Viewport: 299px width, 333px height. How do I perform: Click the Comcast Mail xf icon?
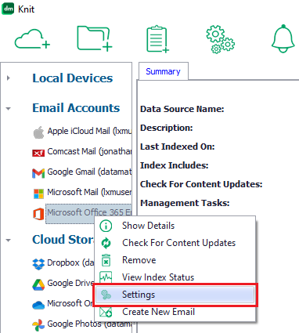tap(38, 153)
